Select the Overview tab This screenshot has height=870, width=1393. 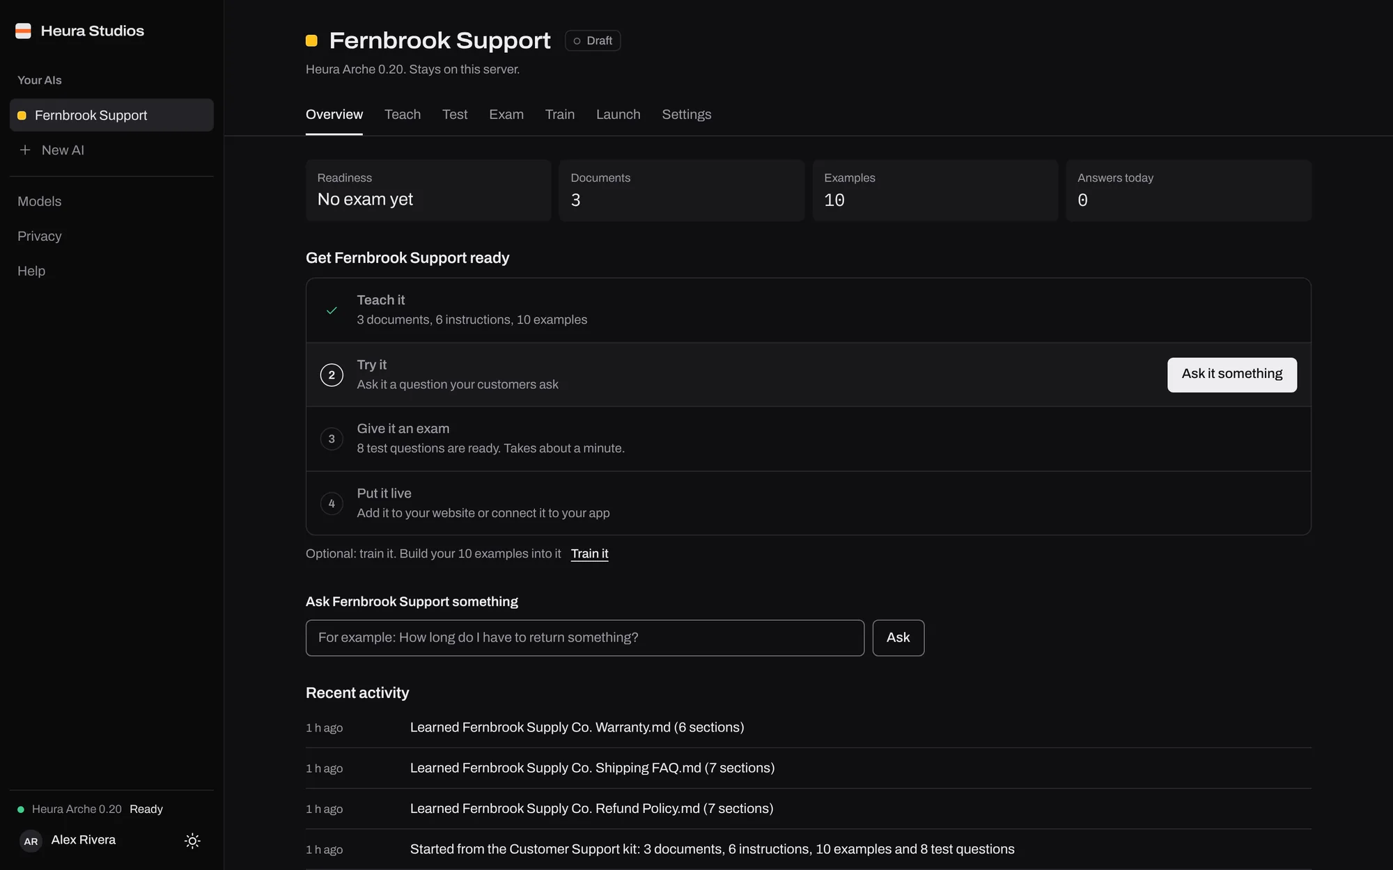coord(334,114)
